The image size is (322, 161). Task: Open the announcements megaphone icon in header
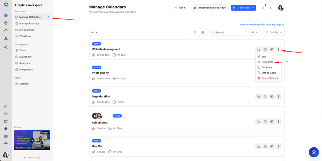tap(271, 8)
